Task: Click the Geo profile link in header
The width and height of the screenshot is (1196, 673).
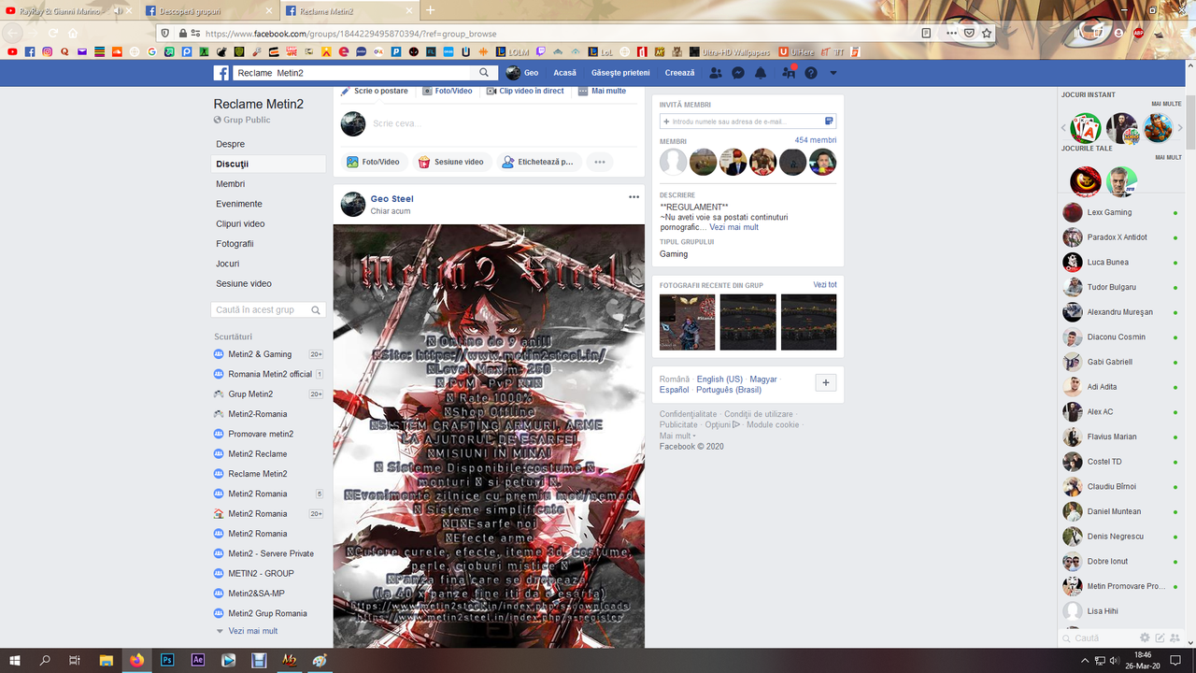Action: (522, 73)
